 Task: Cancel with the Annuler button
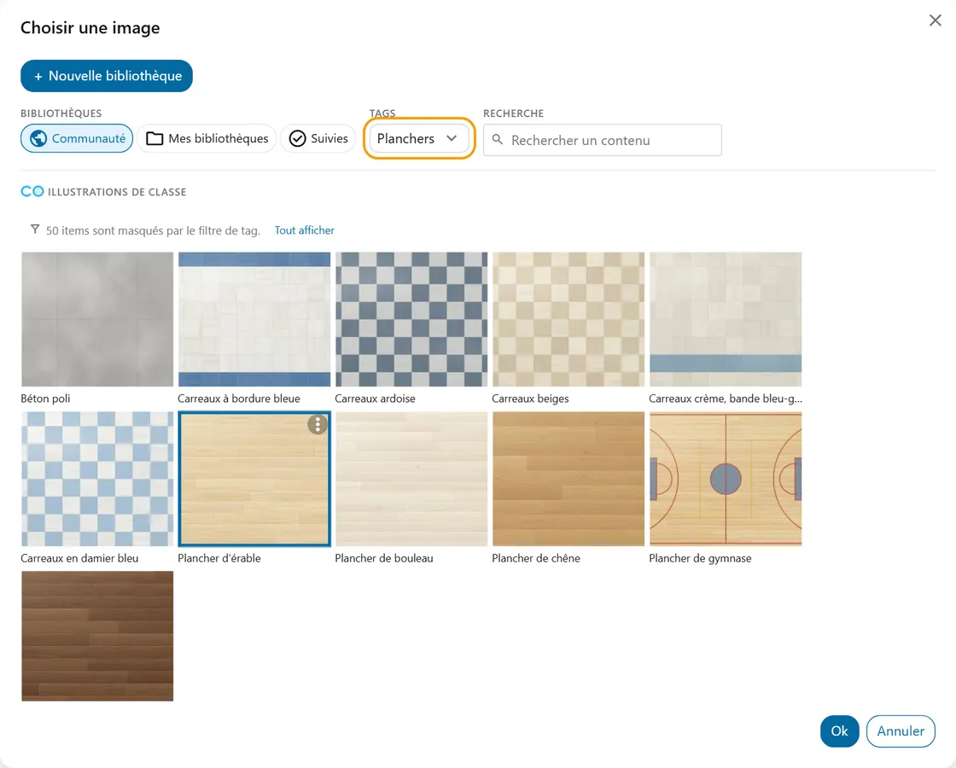pos(901,730)
